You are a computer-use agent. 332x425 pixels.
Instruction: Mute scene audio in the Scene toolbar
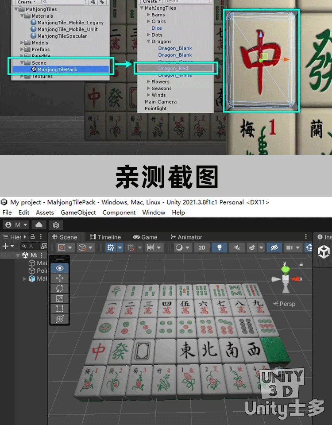[238, 248]
